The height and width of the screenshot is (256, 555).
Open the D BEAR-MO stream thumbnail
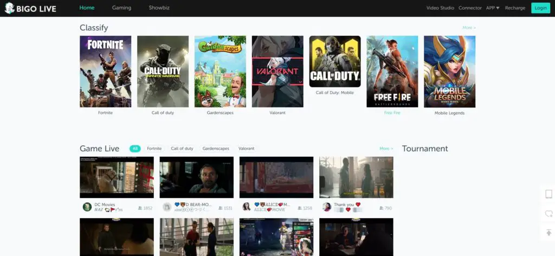(196, 177)
